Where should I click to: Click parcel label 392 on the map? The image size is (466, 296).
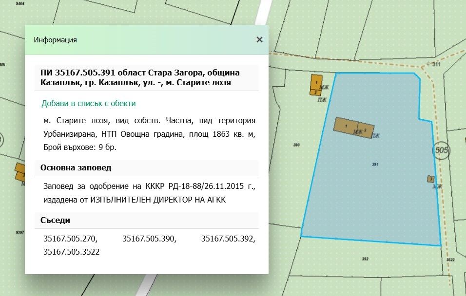[x=365, y=259]
